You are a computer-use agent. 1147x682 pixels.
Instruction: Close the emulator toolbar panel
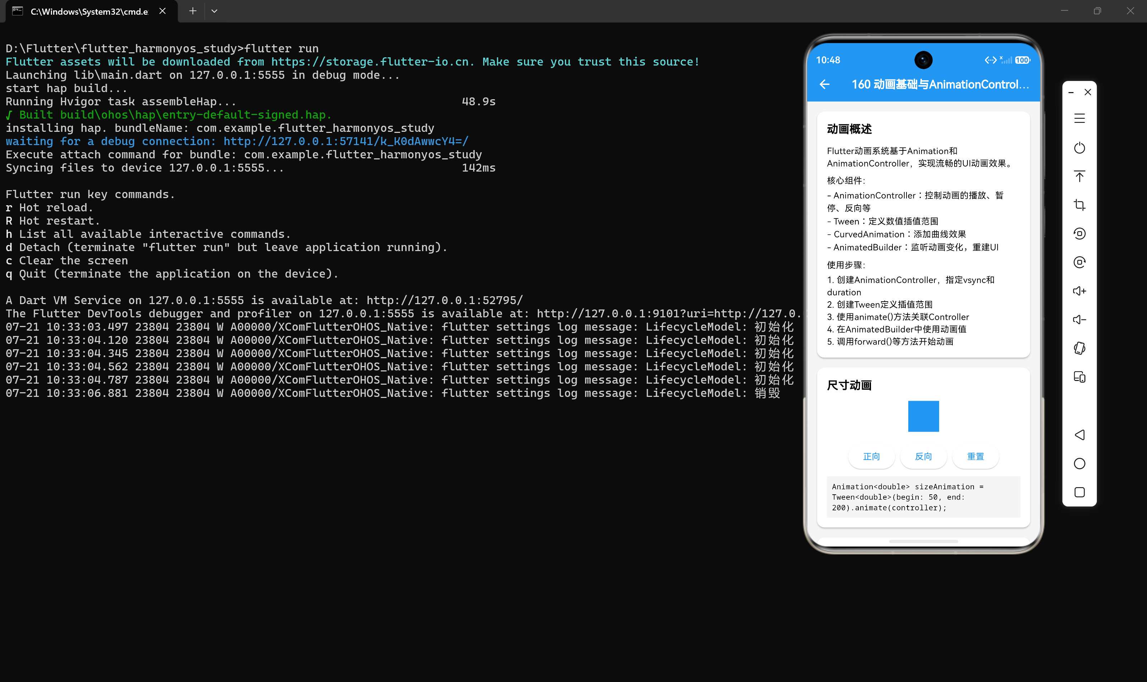coord(1087,92)
